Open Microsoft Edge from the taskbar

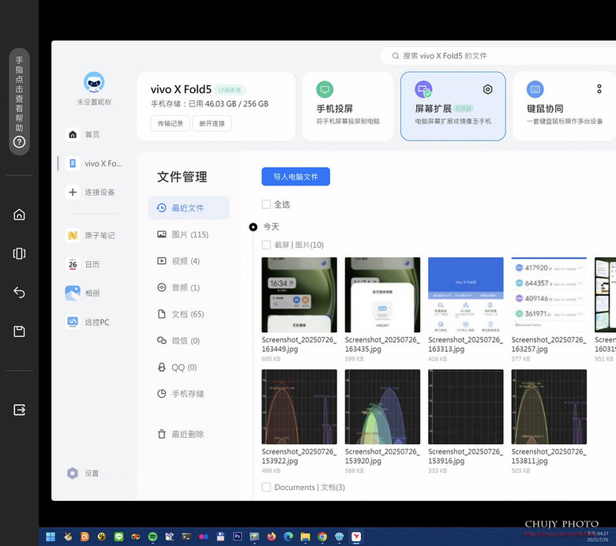288,537
